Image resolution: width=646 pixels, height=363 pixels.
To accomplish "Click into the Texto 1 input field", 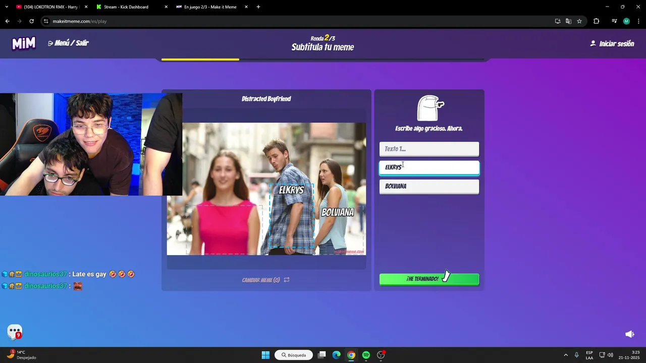I will pos(429,149).
